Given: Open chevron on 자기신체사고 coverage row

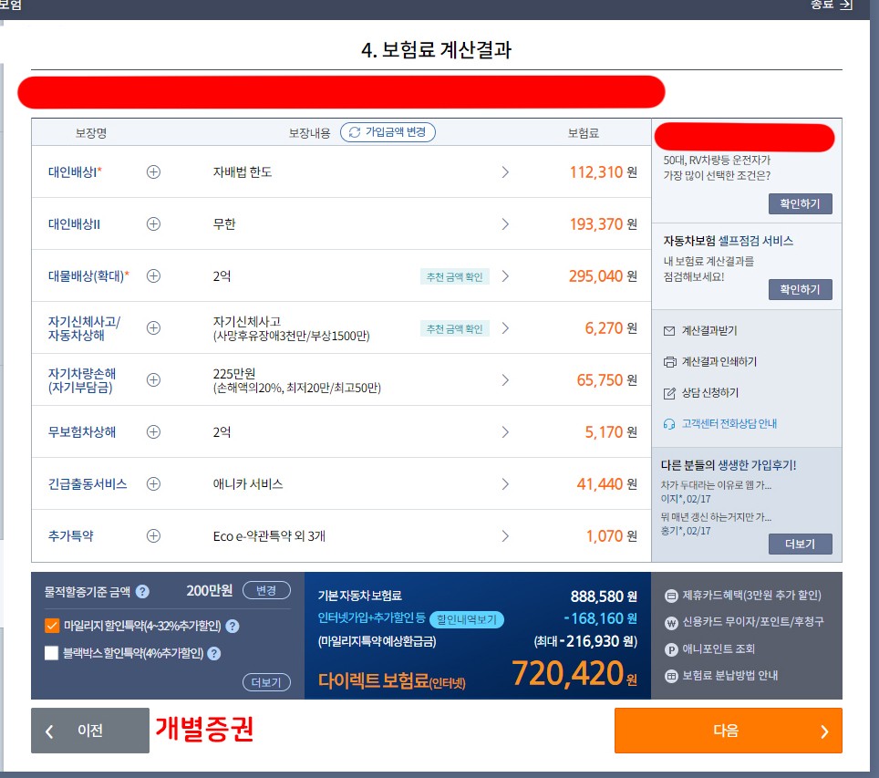Looking at the screenshot, I should click(x=505, y=328).
